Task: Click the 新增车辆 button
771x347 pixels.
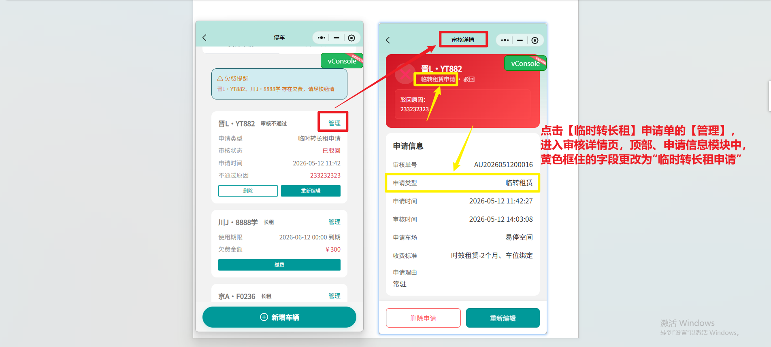Action: click(279, 317)
